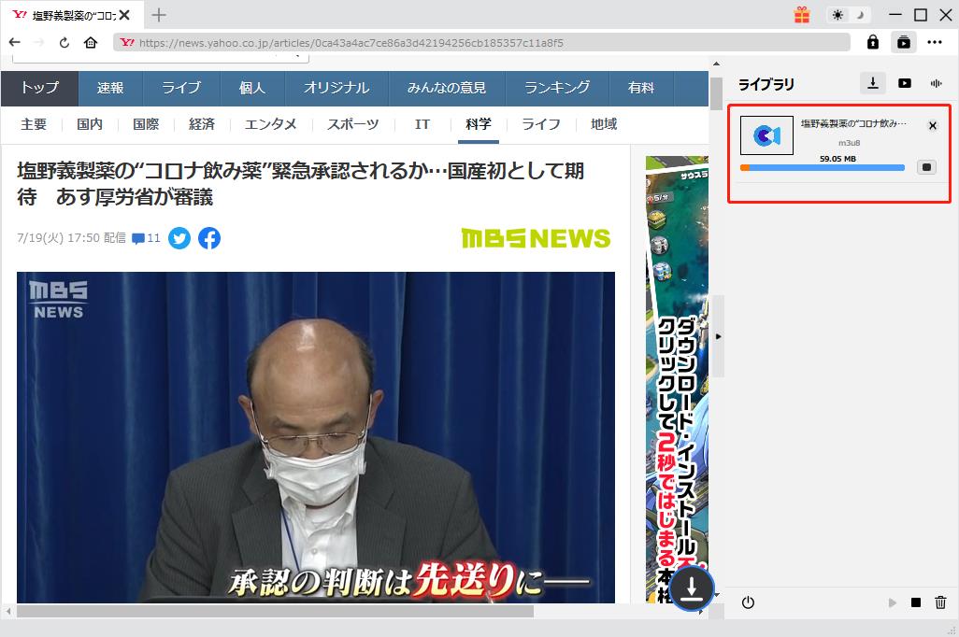Show audio files via waveform icon
959x637 pixels.
click(936, 83)
